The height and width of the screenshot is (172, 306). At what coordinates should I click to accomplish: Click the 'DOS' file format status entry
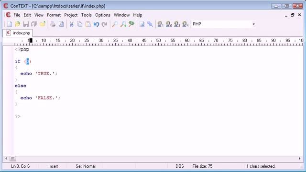tap(180, 166)
